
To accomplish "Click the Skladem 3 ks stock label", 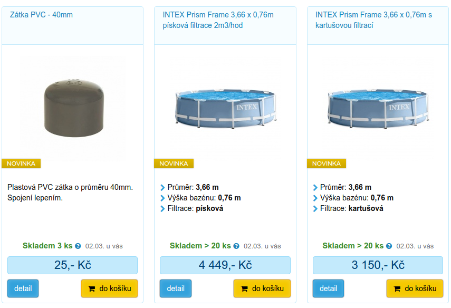I will pos(47,246).
